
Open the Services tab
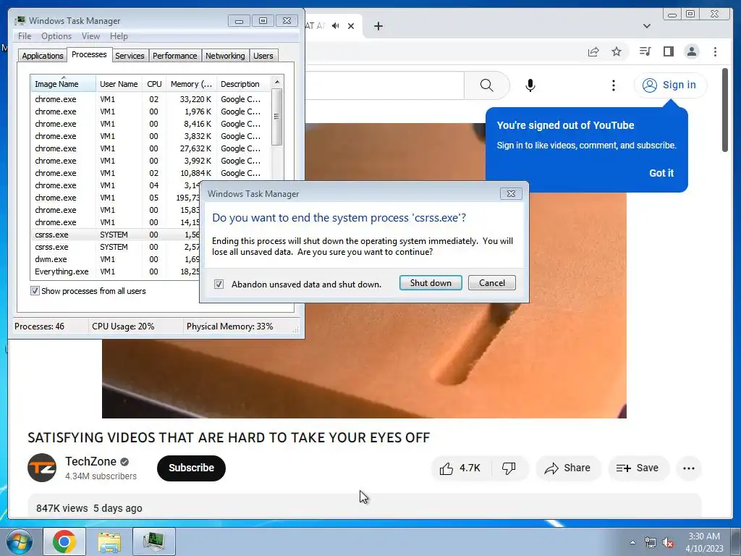(130, 56)
